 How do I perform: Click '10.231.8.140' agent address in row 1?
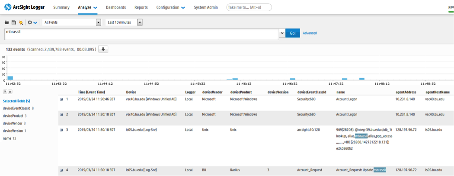click(405, 99)
